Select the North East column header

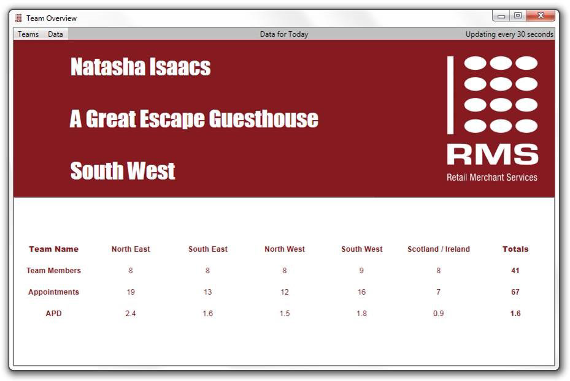click(x=131, y=249)
